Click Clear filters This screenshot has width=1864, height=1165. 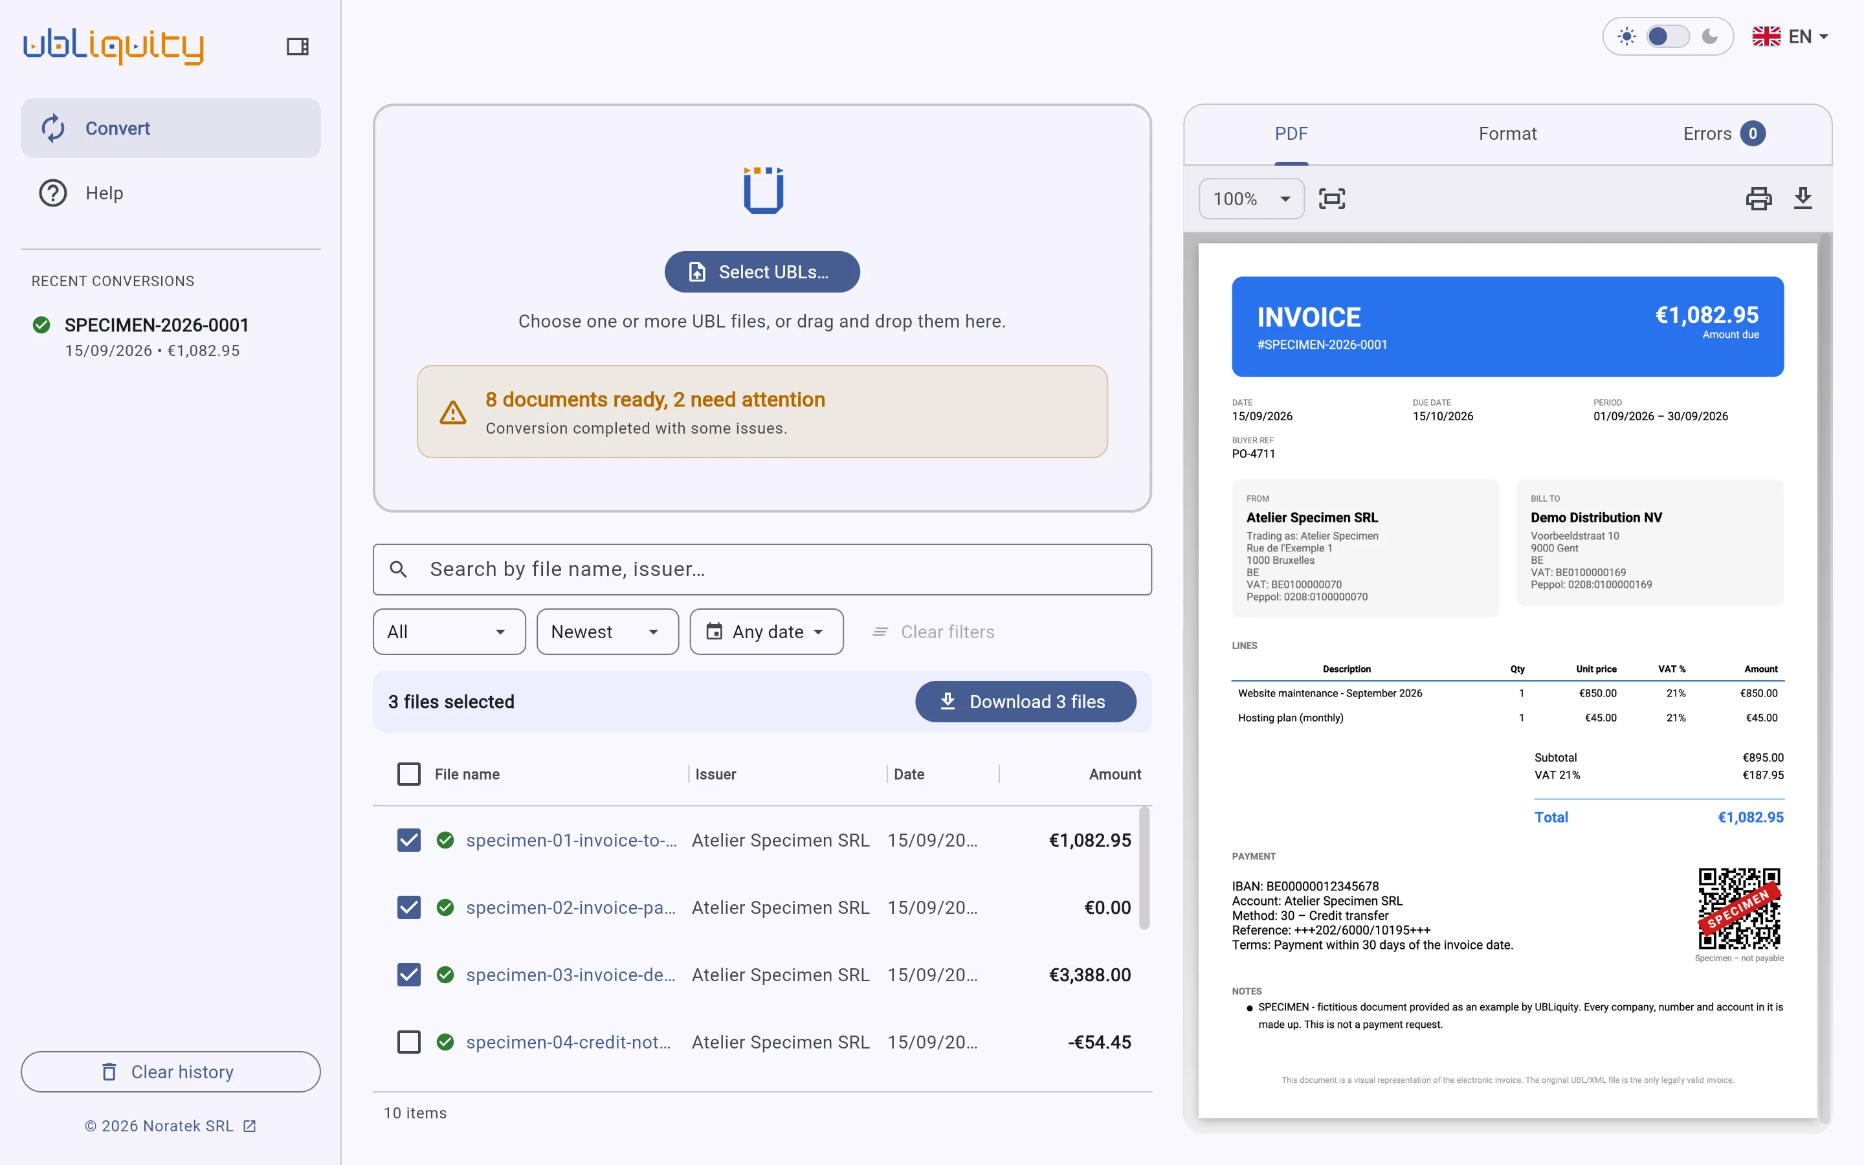pos(933,632)
